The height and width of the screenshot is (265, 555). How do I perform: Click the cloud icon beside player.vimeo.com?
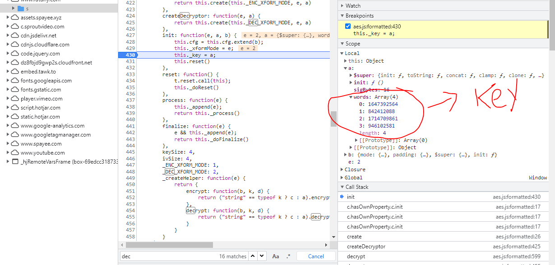coord(15,99)
